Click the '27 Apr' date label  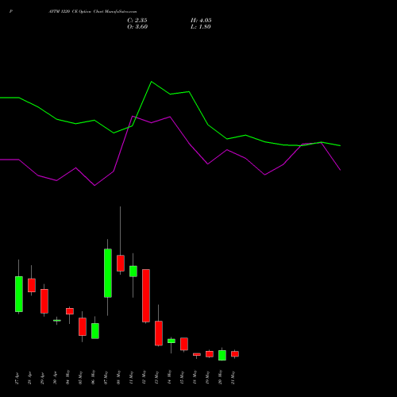tap(17, 378)
